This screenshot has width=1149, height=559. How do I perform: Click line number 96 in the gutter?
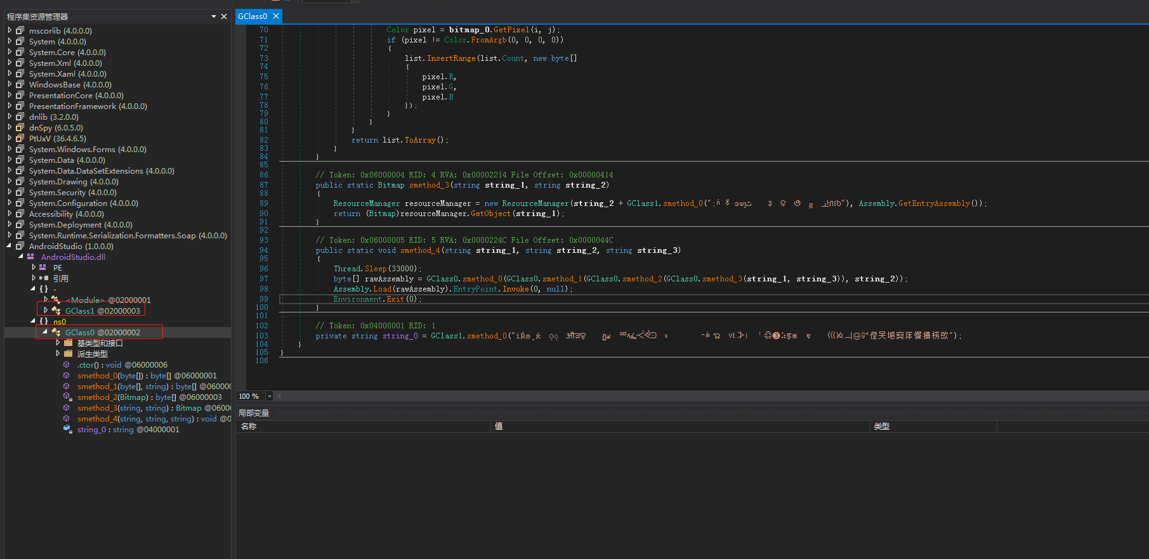point(263,269)
